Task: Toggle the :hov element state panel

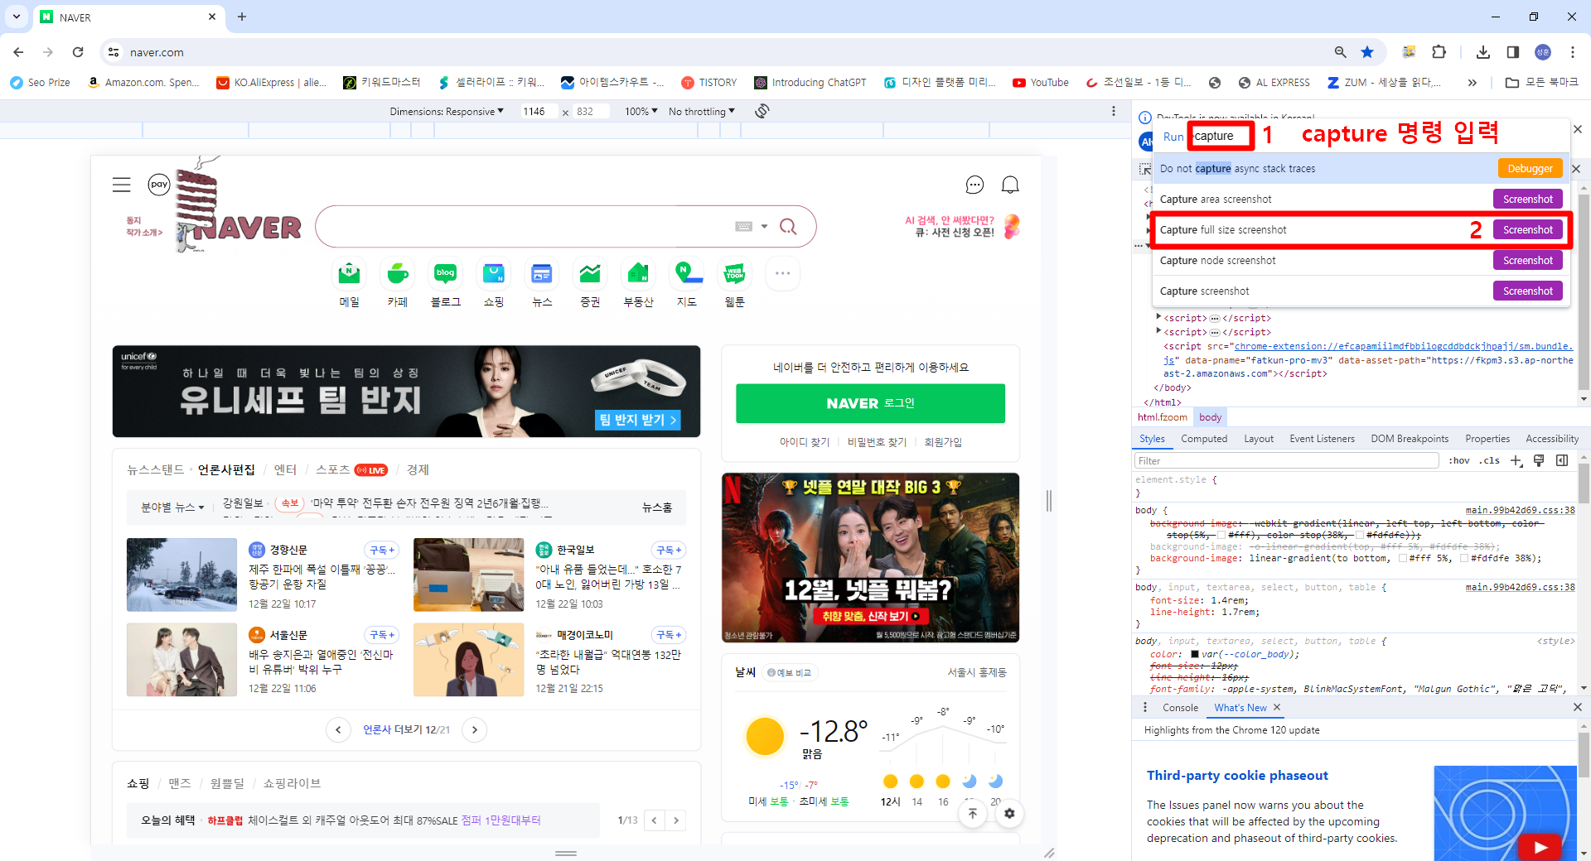Action: point(1459,460)
